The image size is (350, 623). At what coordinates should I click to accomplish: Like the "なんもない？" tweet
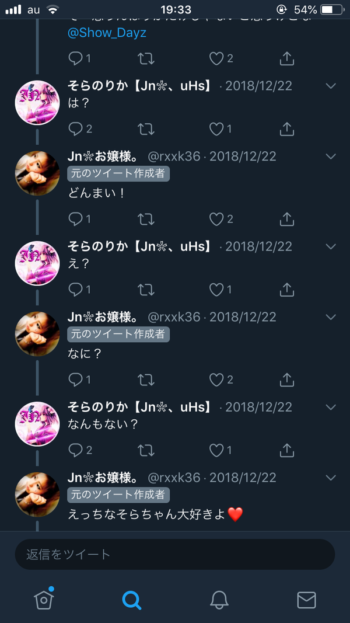216,450
